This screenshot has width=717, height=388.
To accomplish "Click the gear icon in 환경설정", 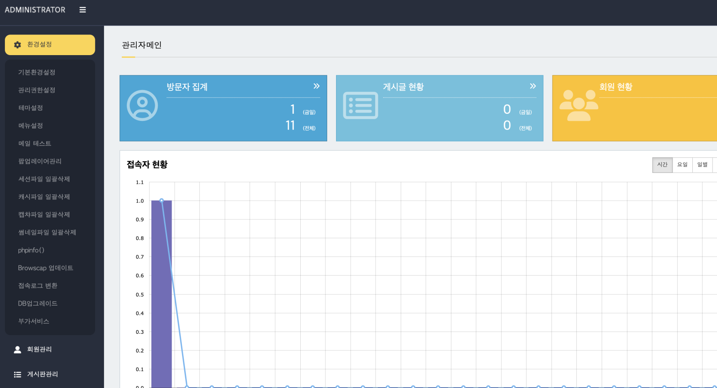I will 17,45.
